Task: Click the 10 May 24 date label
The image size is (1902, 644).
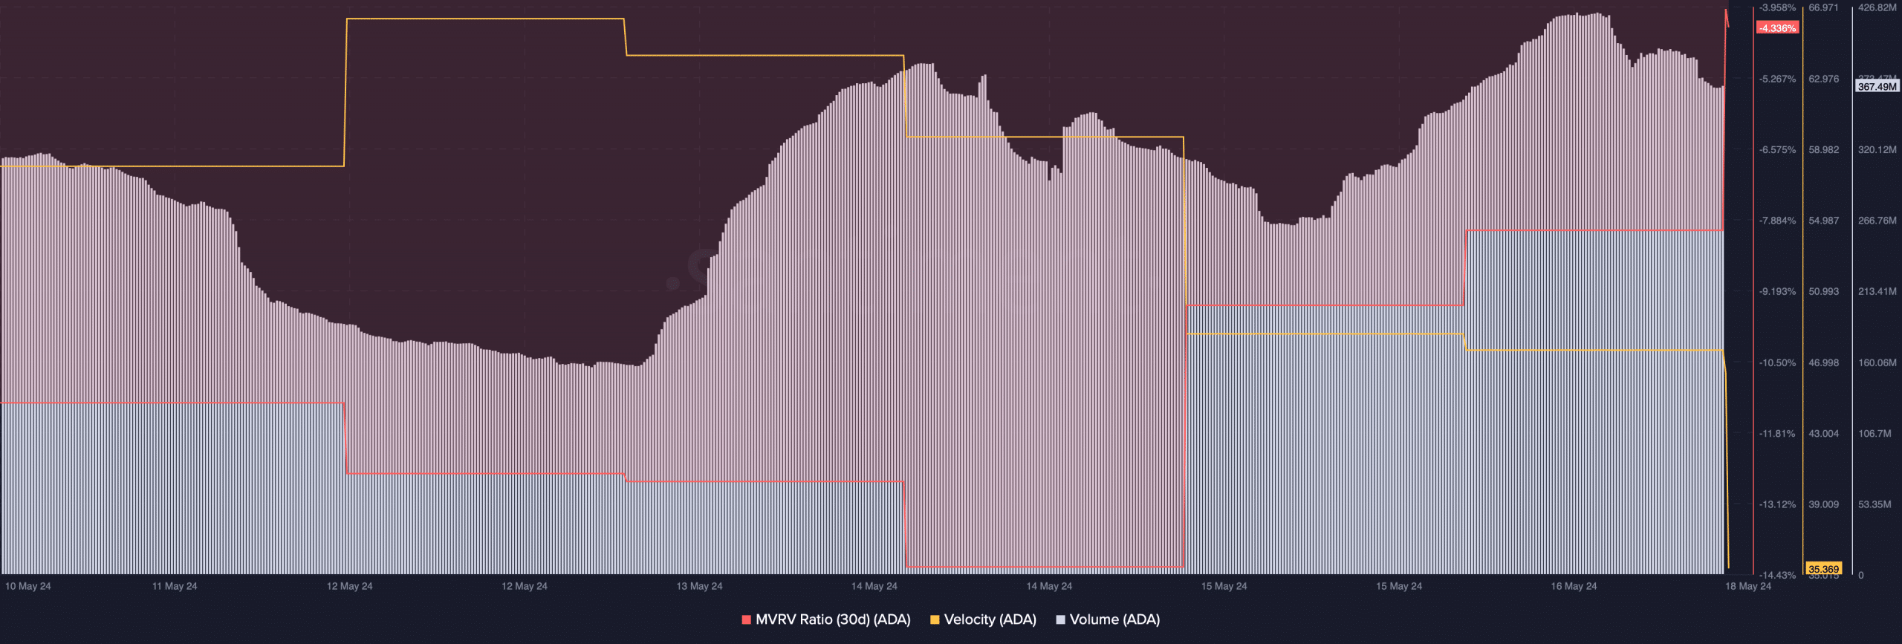Action: [x=28, y=586]
